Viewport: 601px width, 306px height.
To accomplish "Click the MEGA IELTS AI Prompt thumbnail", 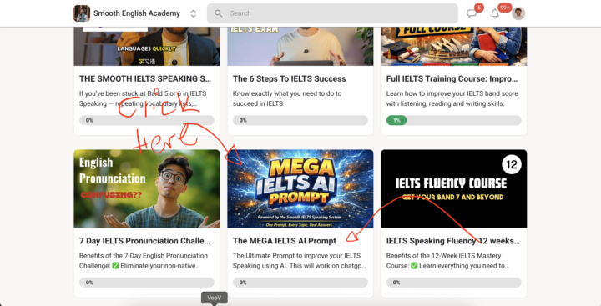I will (300, 188).
